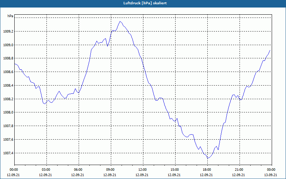This screenshot has width=286, height=179.
Task: Click the 09:00 time label
Action: tap(111, 170)
